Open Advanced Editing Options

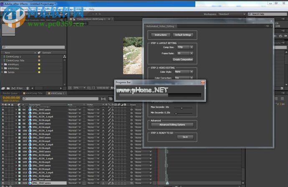point(172,125)
